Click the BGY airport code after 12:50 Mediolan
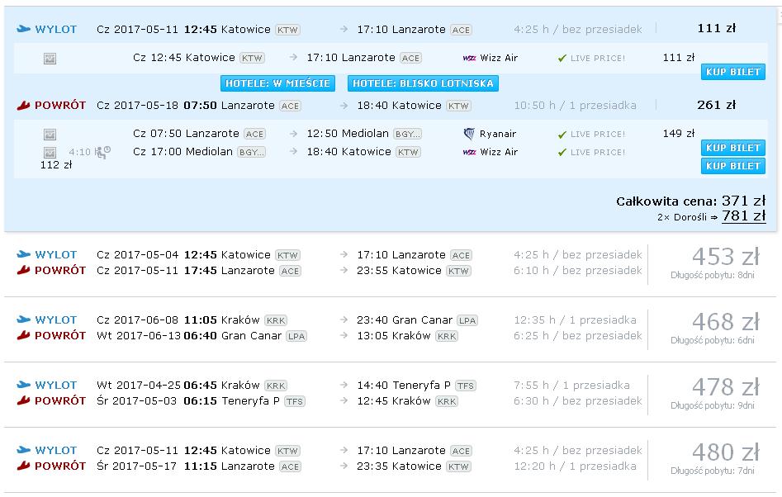 (x=407, y=134)
